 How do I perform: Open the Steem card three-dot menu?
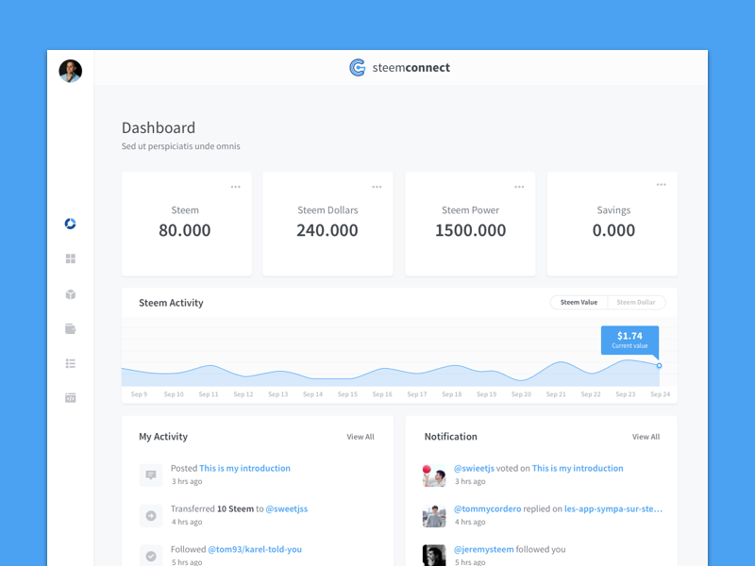coord(236,187)
